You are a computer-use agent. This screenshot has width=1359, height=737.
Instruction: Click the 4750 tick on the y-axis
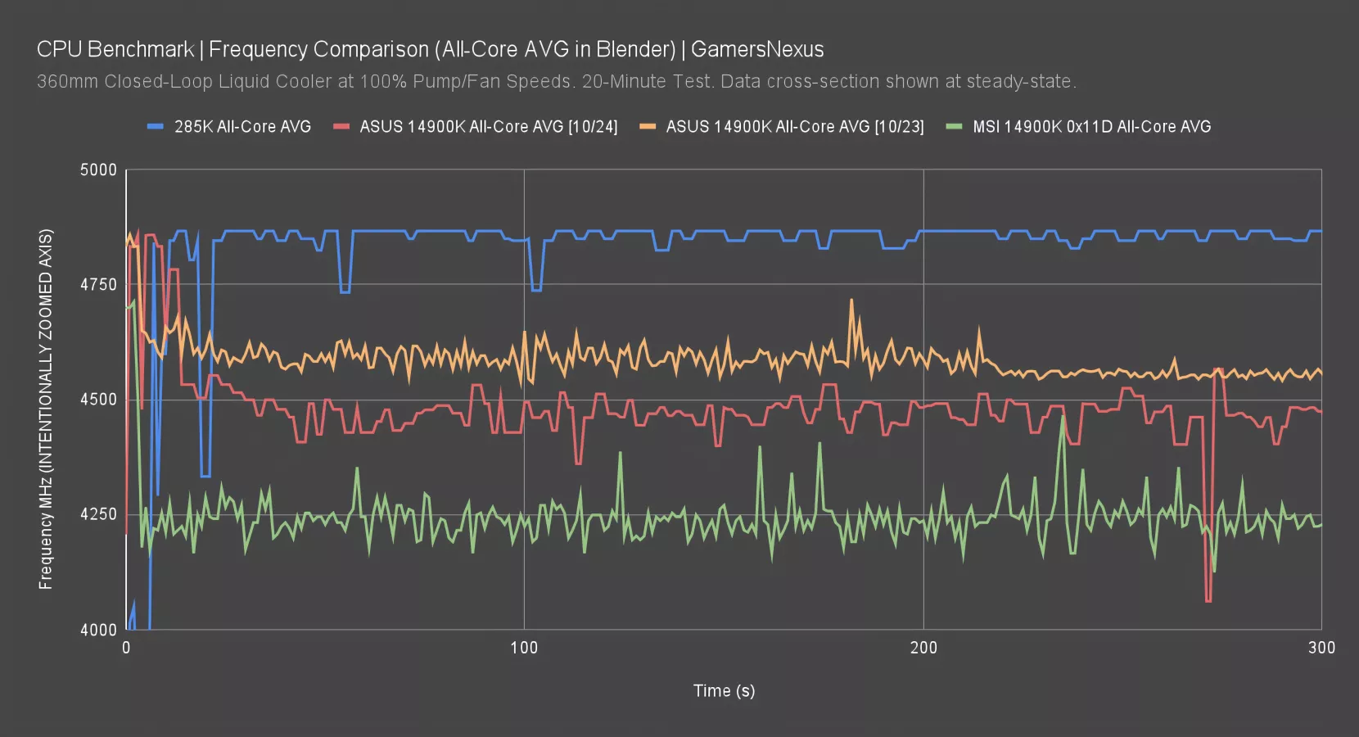[98, 285]
